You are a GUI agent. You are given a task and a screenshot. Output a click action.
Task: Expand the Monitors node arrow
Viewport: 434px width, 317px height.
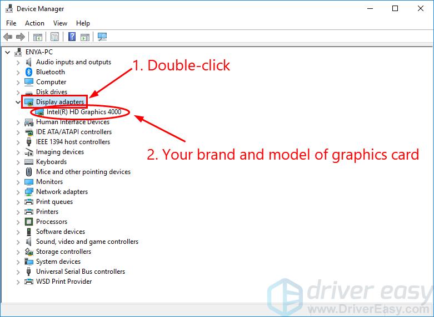click(18, 182)
